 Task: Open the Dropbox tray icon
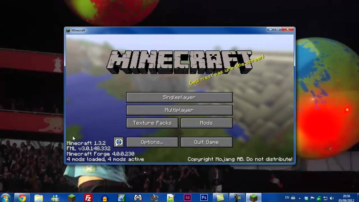(306, 198)
